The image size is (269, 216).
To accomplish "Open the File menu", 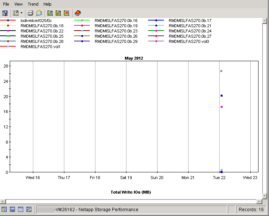I will point(6,4).
